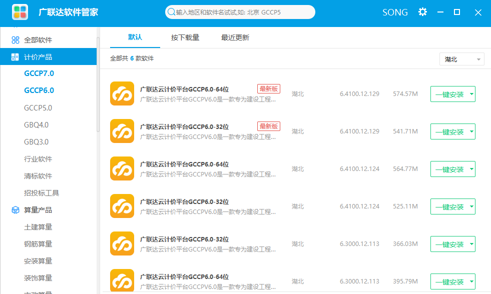Click 一键安装 for the 564.77M version
Viewport: 491px width, 294px height.
pyautogui.click(x=449, y=169)
